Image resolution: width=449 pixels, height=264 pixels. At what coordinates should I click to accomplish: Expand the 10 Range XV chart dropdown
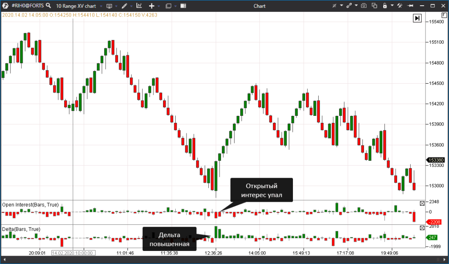tap(101, 6)
